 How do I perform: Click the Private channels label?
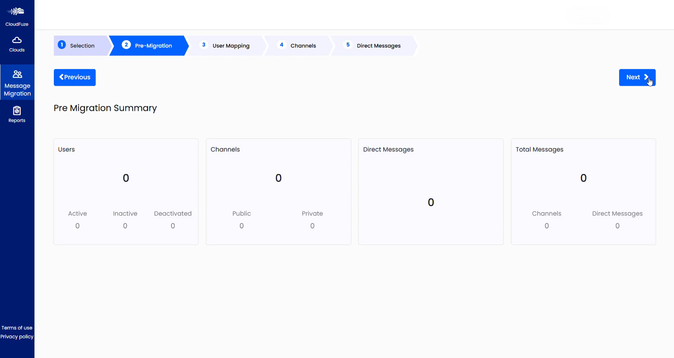[x=312, y=213]
